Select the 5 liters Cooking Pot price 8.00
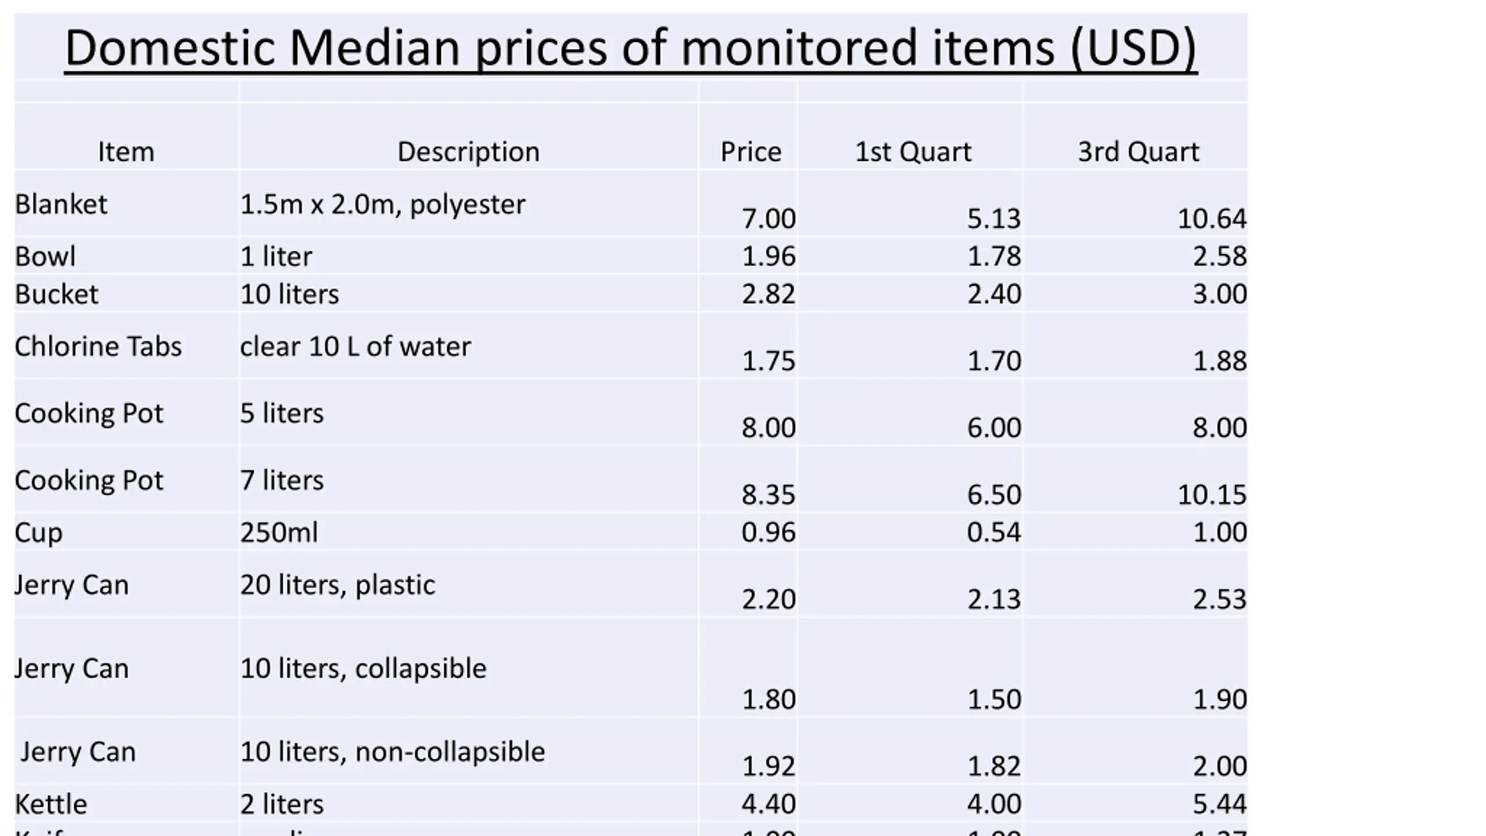1486x836 pixels. [769, 427]
